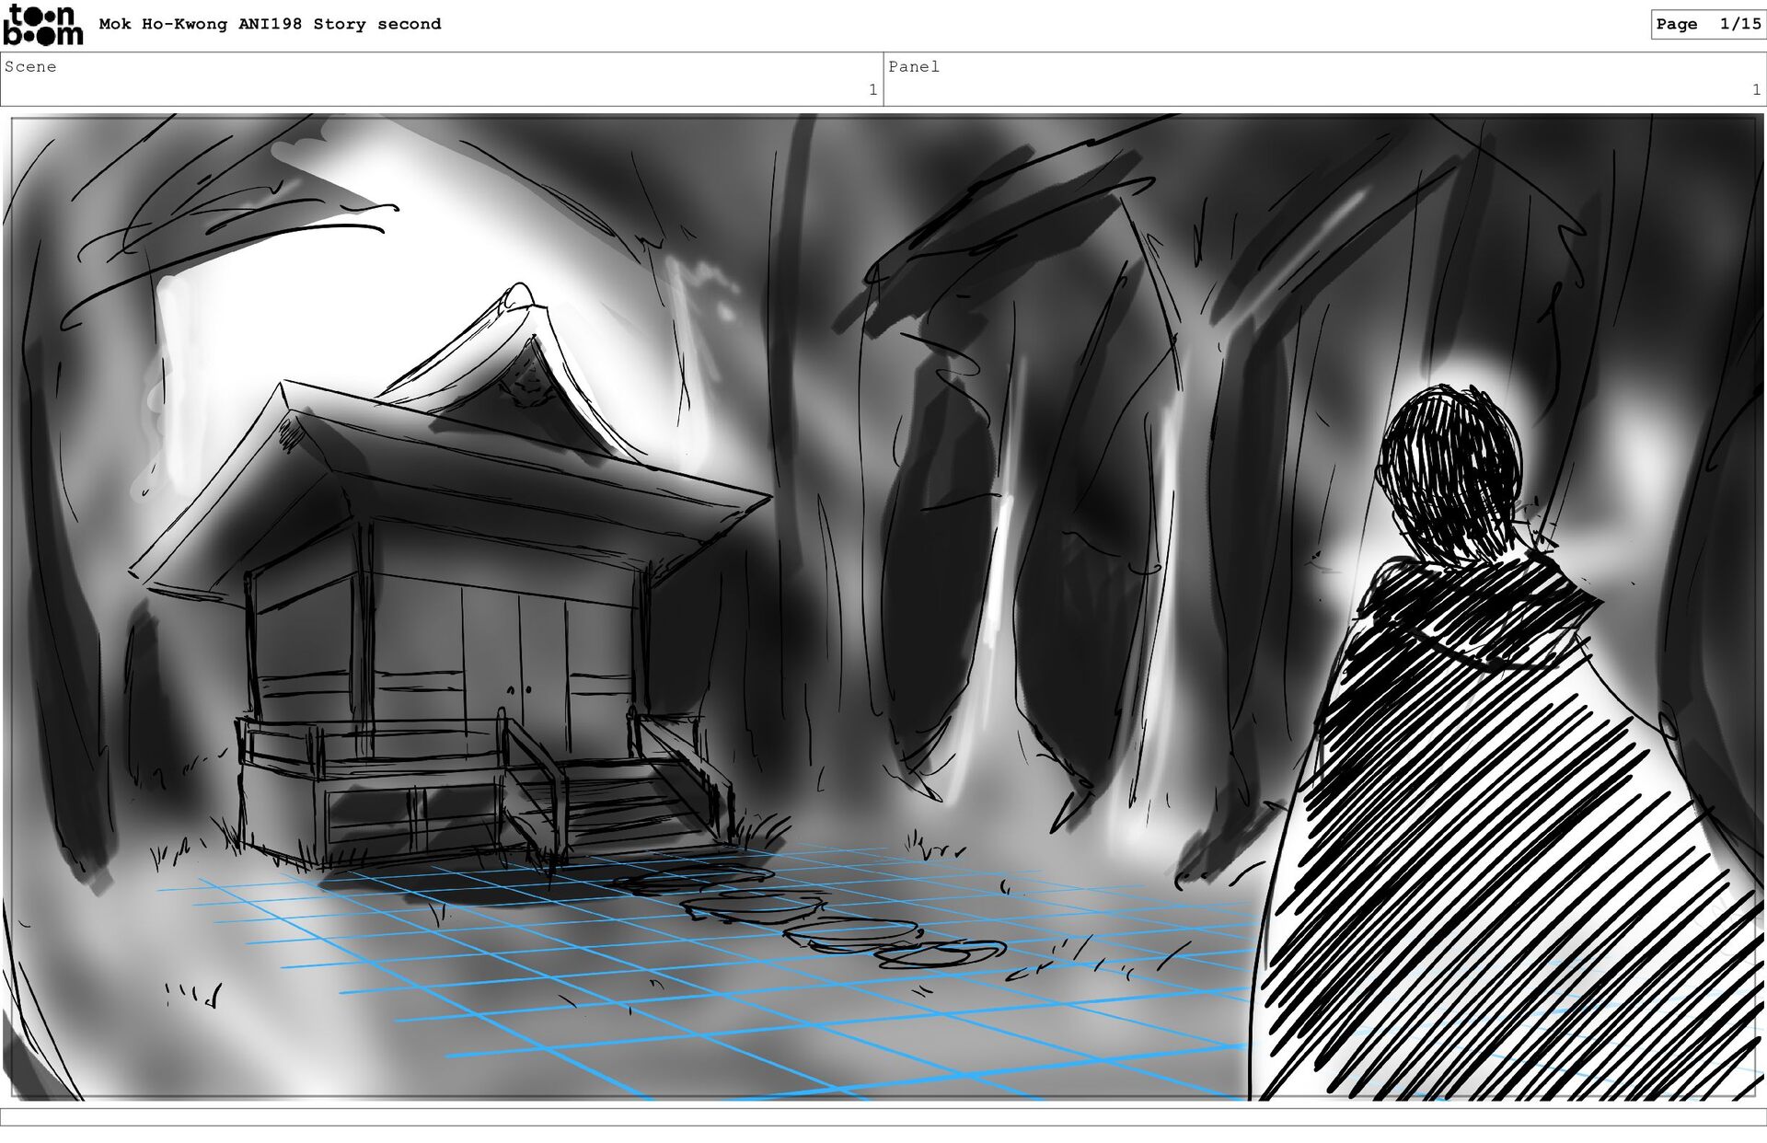Click the Toon Boom logo
This screenshot has height=1143, width=1767.
(x=42, y=25)
